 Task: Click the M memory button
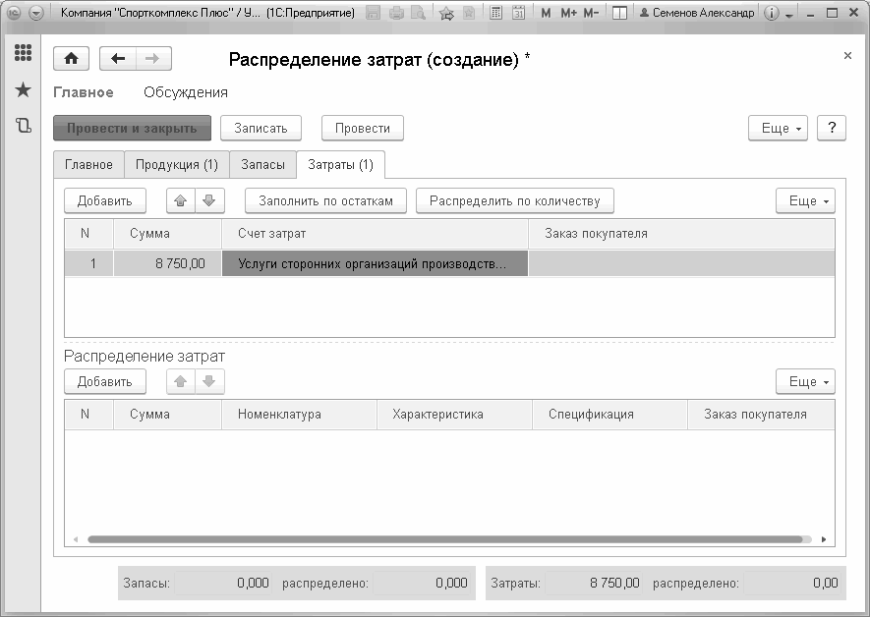click(546, 13)
